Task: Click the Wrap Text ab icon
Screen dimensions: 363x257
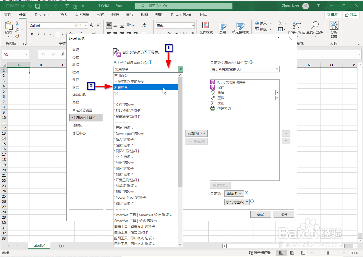Action: coord(144,25)
